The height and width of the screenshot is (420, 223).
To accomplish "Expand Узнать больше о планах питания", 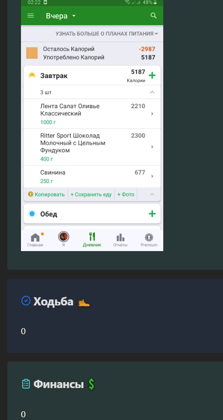I will click(107, 33).
